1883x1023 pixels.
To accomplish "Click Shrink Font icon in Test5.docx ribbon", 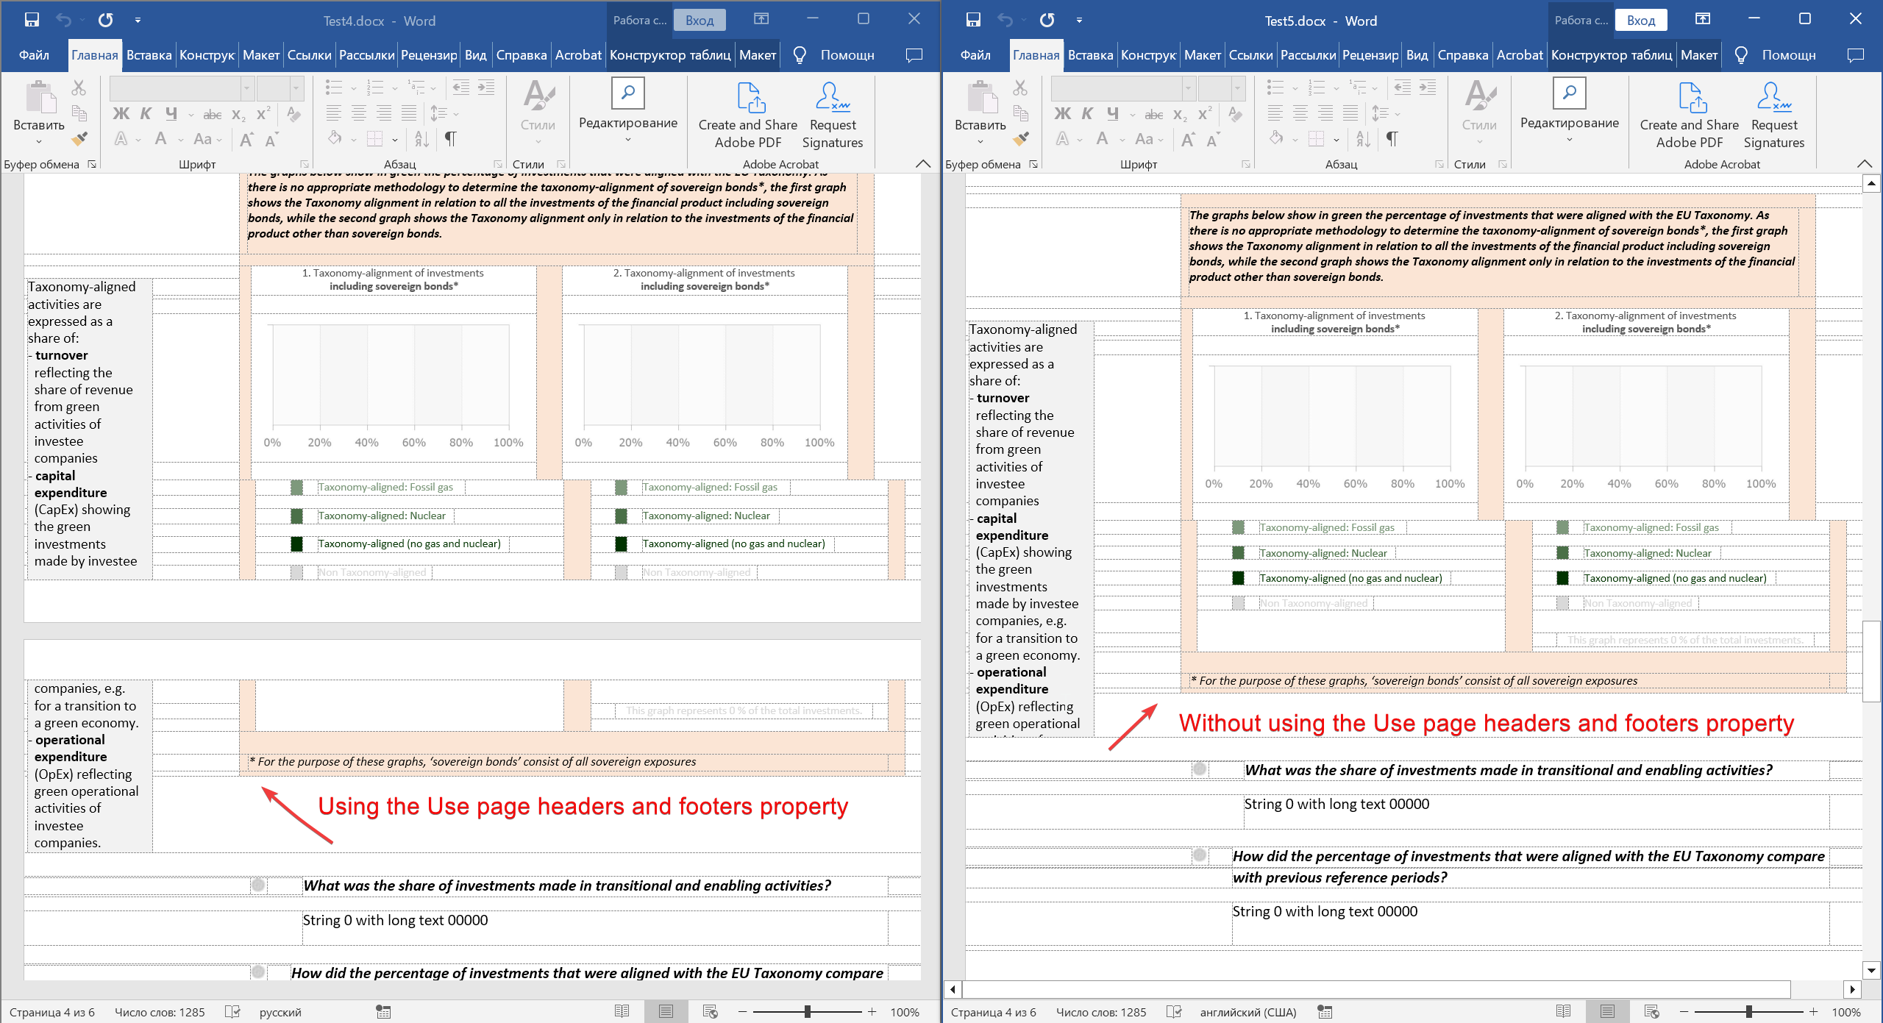I will pyautogui.click(x=1213, y=139).
